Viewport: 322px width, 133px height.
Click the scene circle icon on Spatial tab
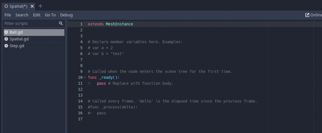[6, 6]
